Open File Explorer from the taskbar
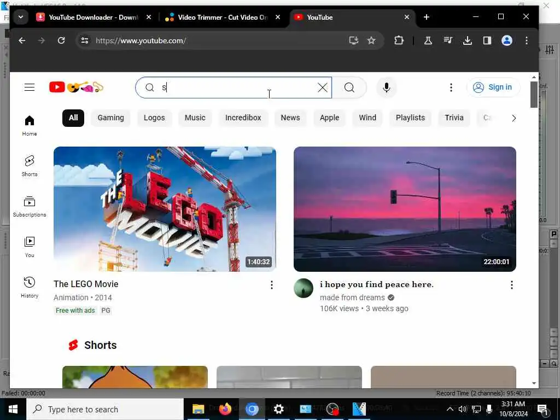Viewport: 560px width, 420px height. (198, 409)
